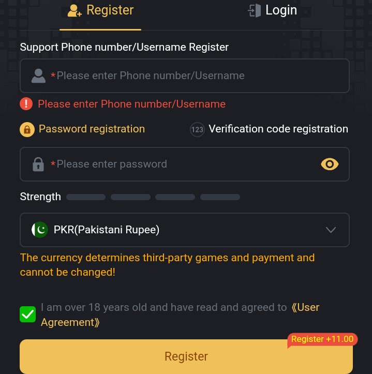Uncheck the over 18 agreement checkbox

(x=27, y=315)
